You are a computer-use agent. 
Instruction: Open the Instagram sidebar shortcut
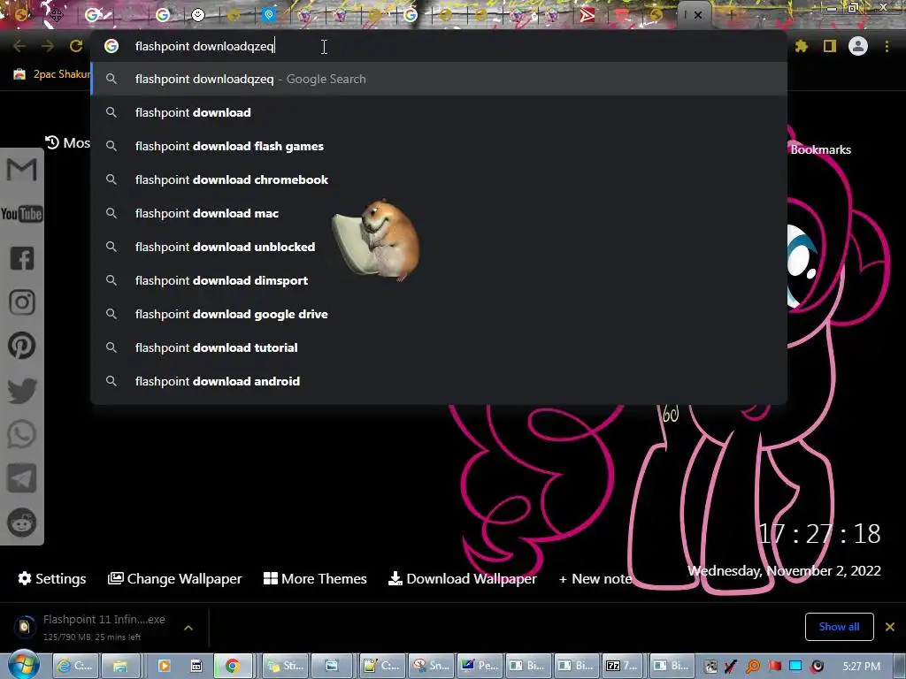pyautogui.click(x=22, y=302)
